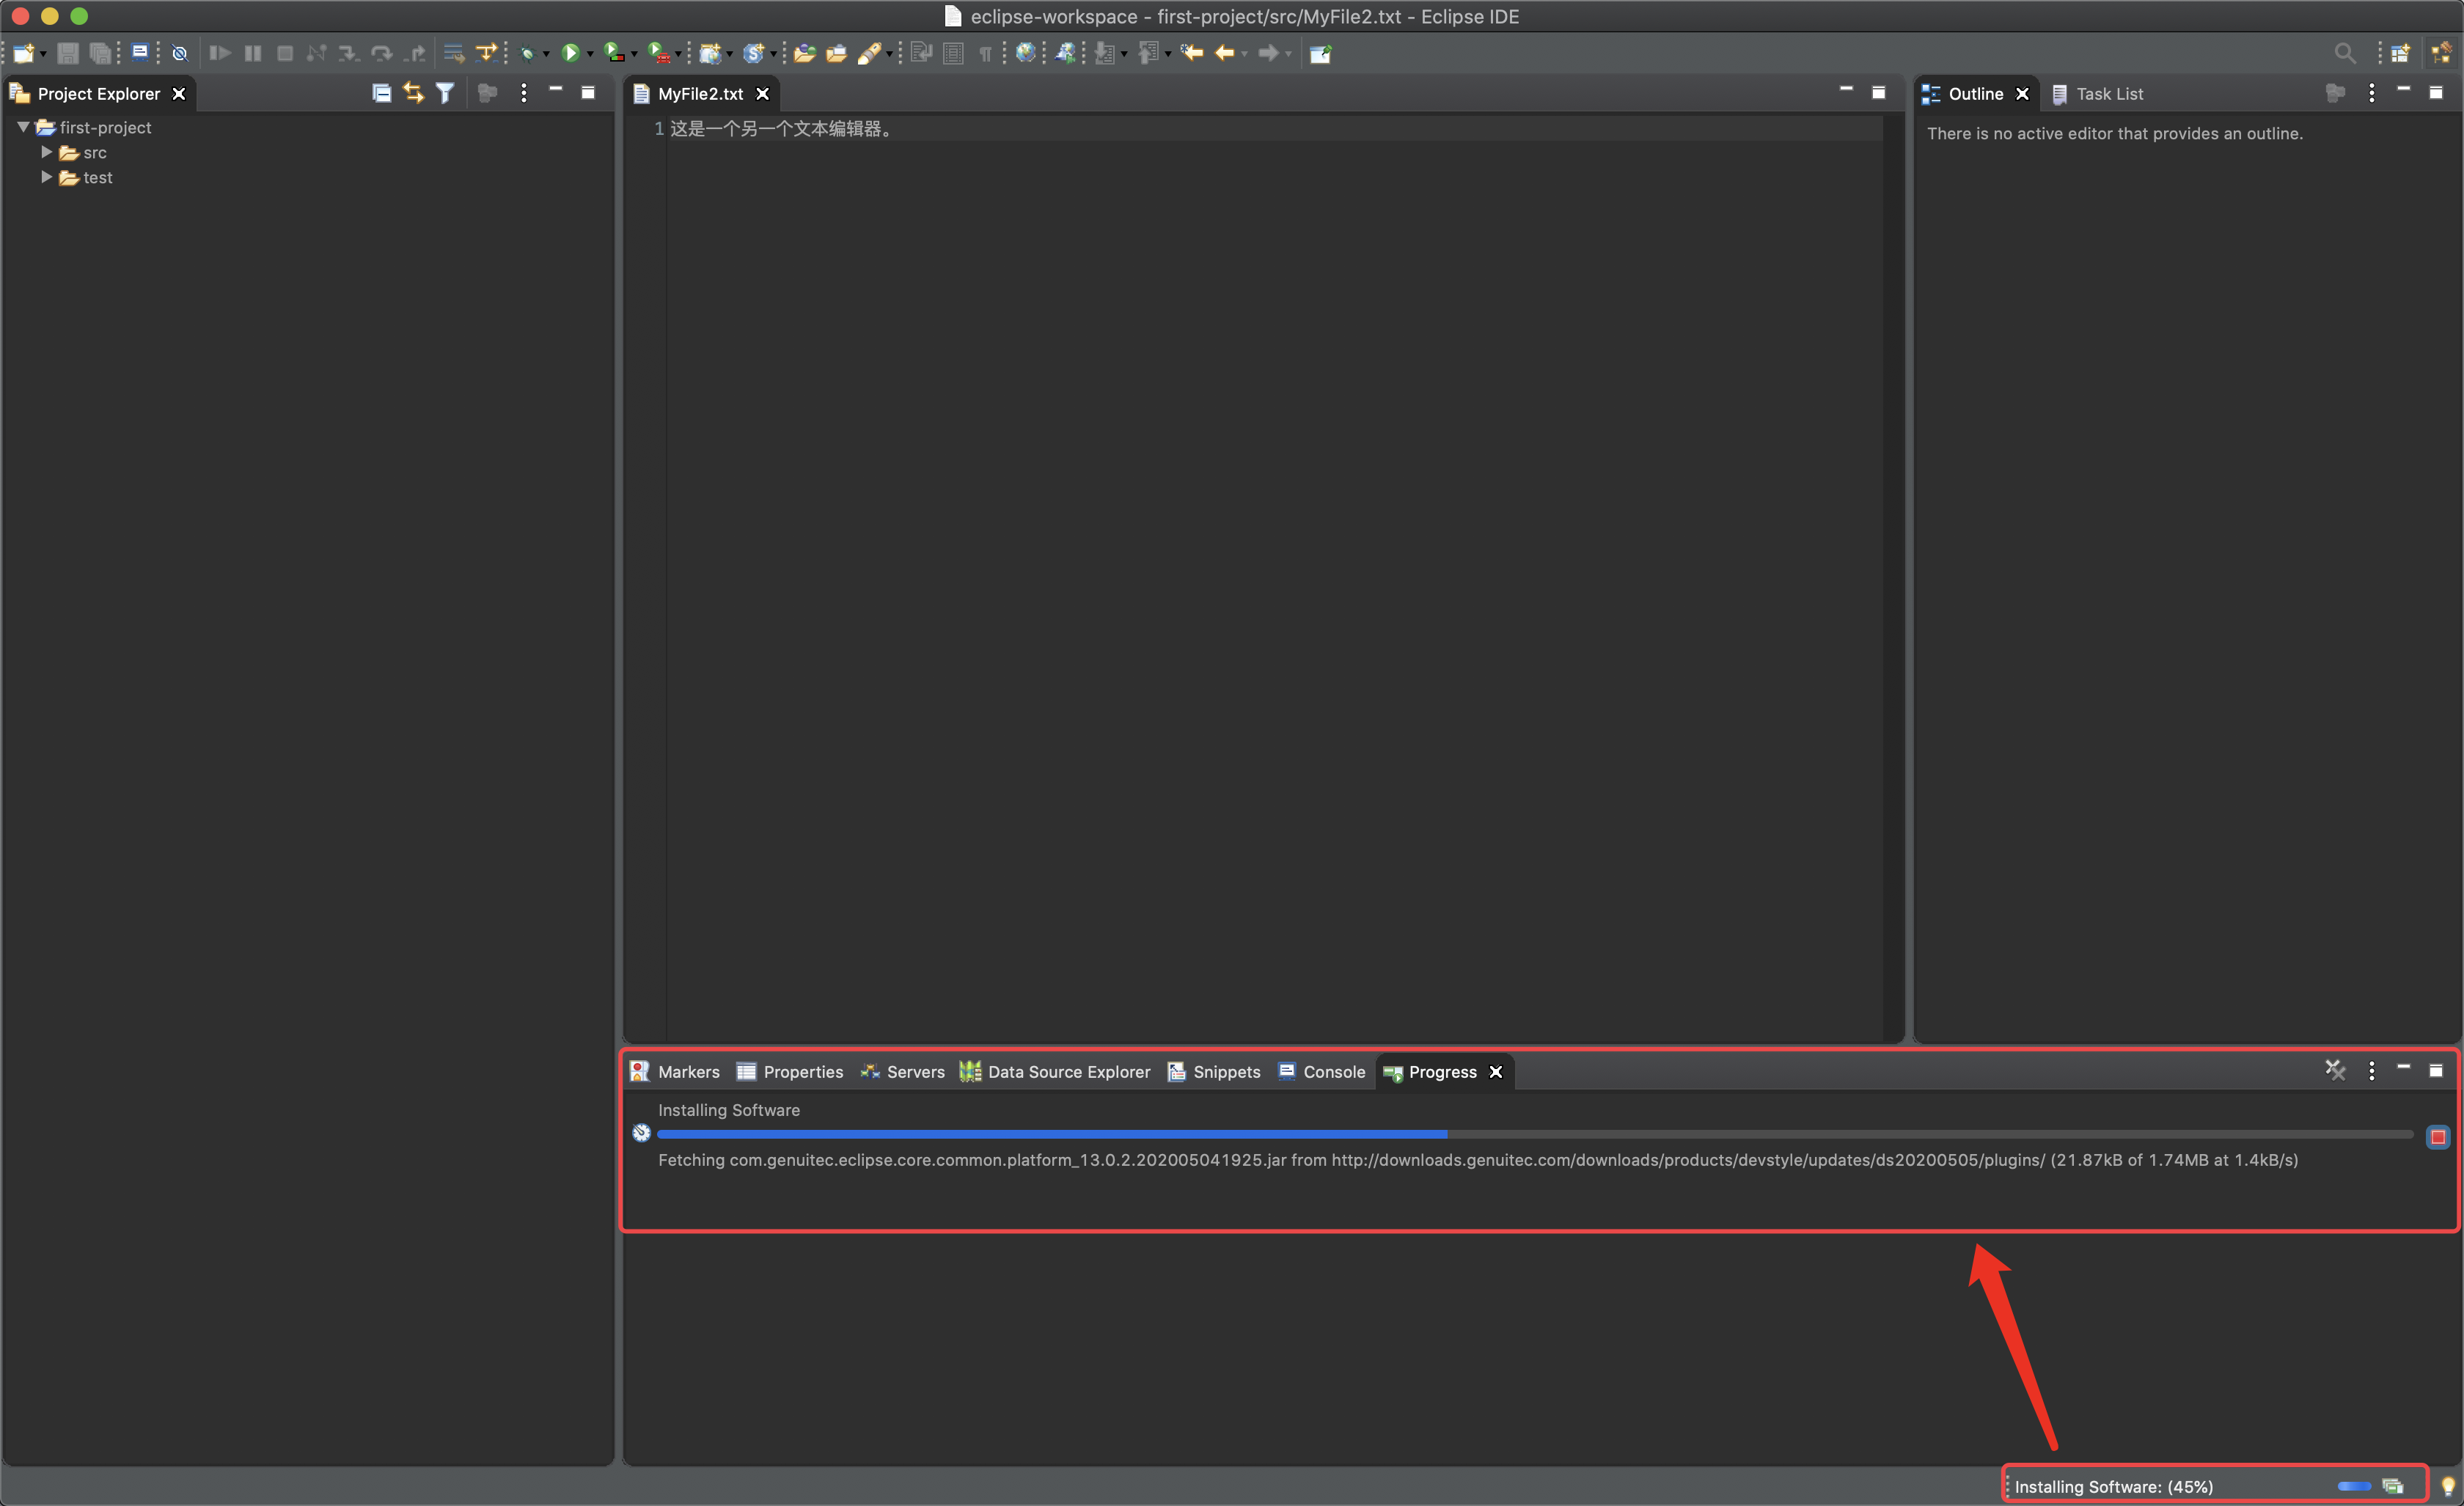Click the Search flashlight icon
2464x1506 pixels.
click(x=869, y=53)
